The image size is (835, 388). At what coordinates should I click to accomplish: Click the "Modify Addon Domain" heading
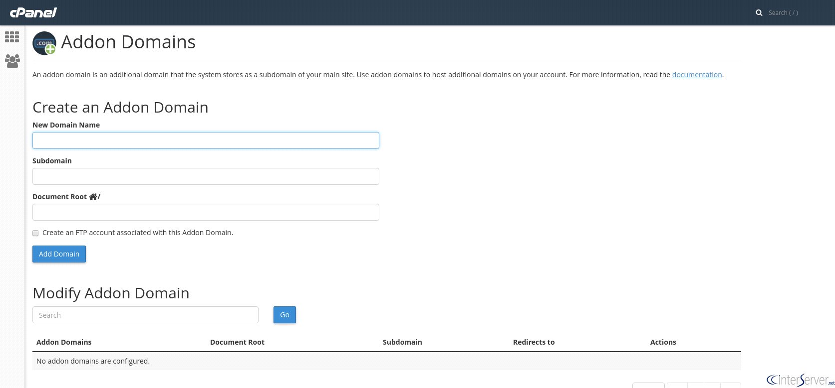(x=111, y=293)
